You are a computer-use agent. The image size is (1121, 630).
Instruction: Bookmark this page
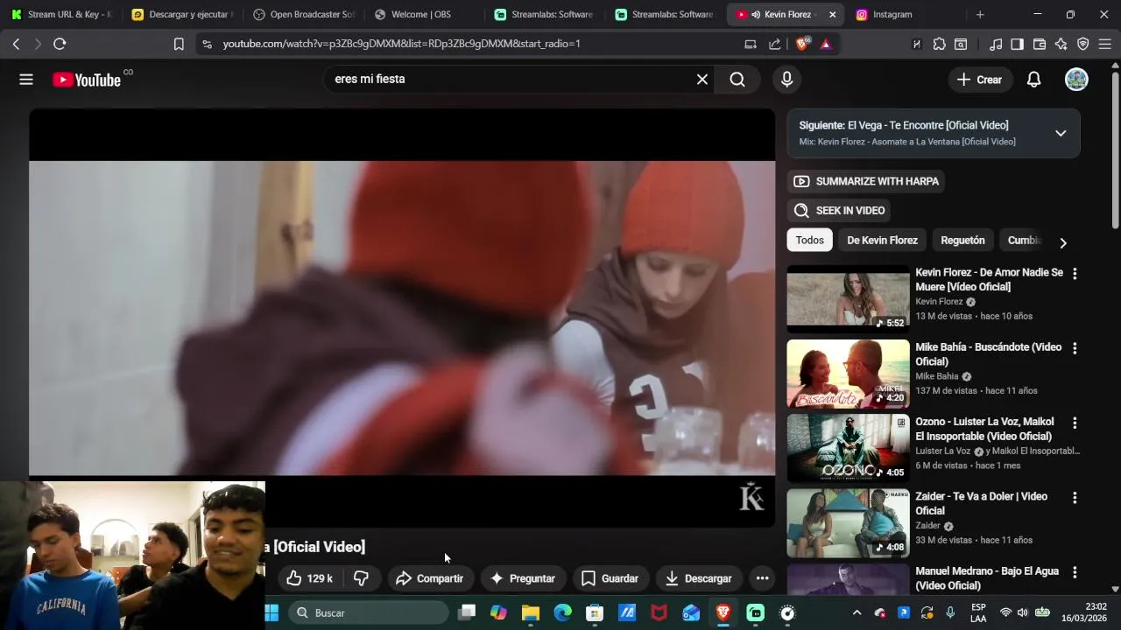(x=179, y=44)
